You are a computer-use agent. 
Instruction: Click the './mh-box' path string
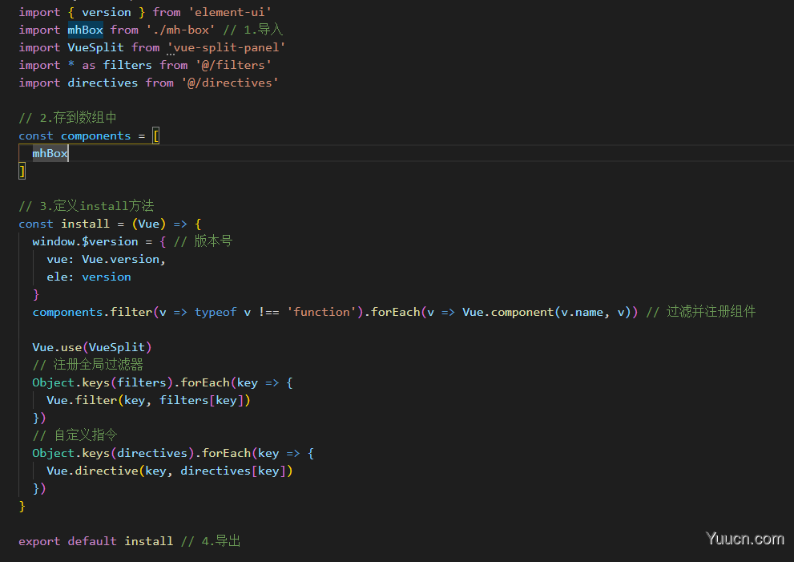point(180,30)
